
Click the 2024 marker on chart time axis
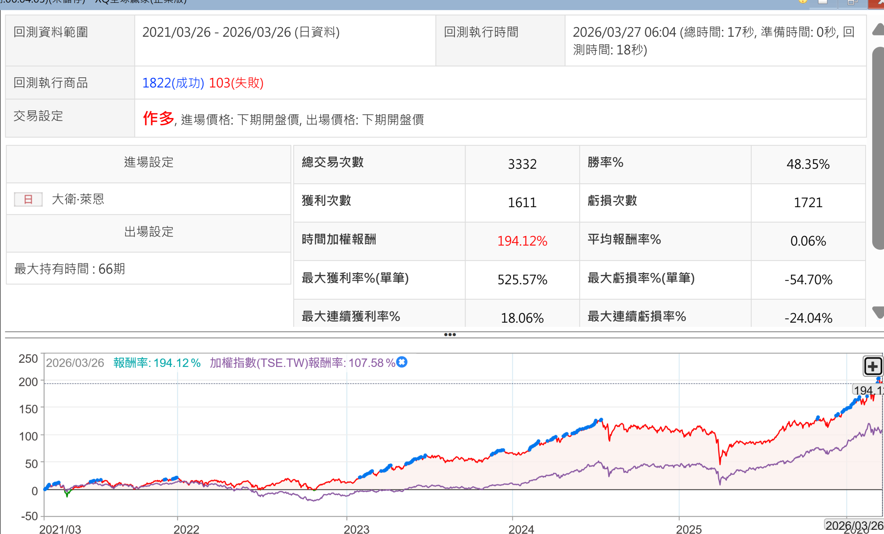521,529
